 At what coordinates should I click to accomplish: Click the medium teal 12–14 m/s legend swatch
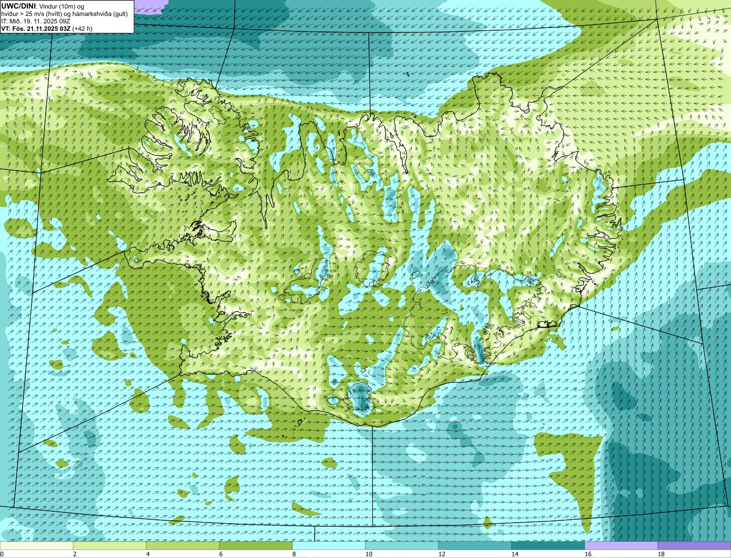[x=475, y=546]
